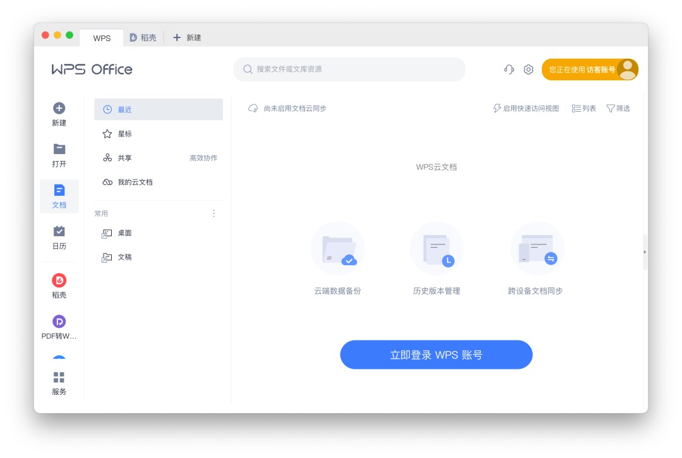Click the clock icon beside 最近
The width and height of the screenshot is (682, 458).
[x=107, y=110]
